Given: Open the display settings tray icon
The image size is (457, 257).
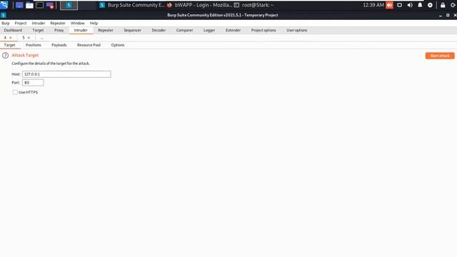Looking at the screenshot, I should [x=400, y=5].
